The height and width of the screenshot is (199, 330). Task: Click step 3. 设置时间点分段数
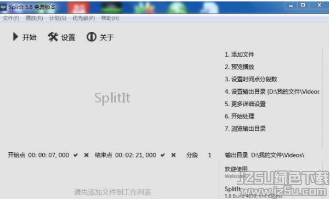coord(251,79)
